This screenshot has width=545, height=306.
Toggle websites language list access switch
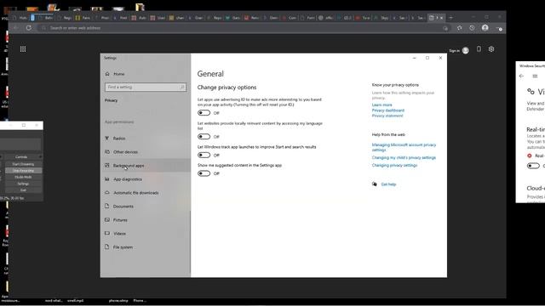point(204,137)
